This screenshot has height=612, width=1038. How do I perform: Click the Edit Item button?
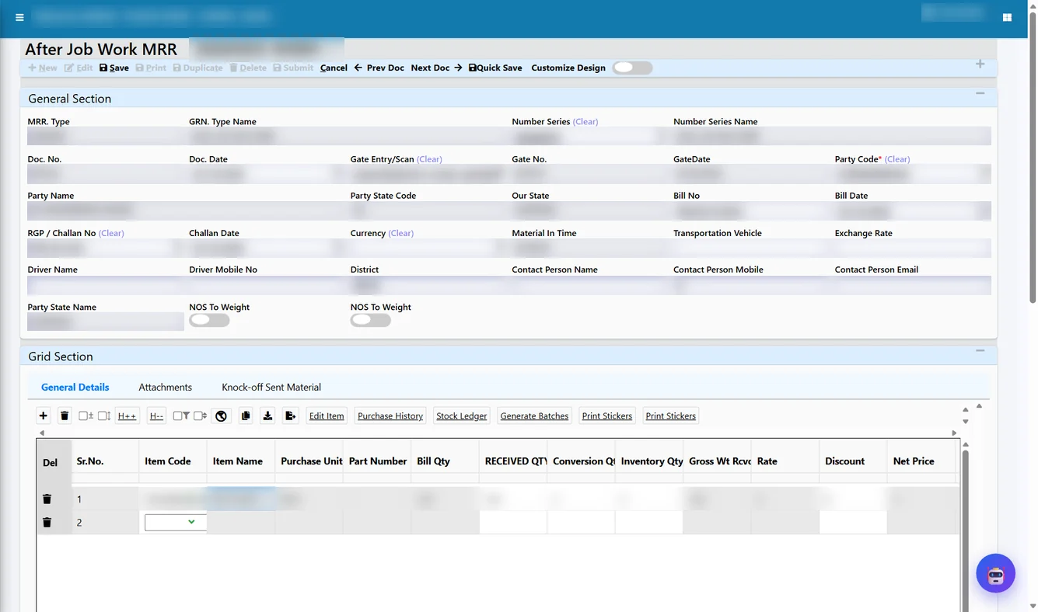[x=327, y=416]
